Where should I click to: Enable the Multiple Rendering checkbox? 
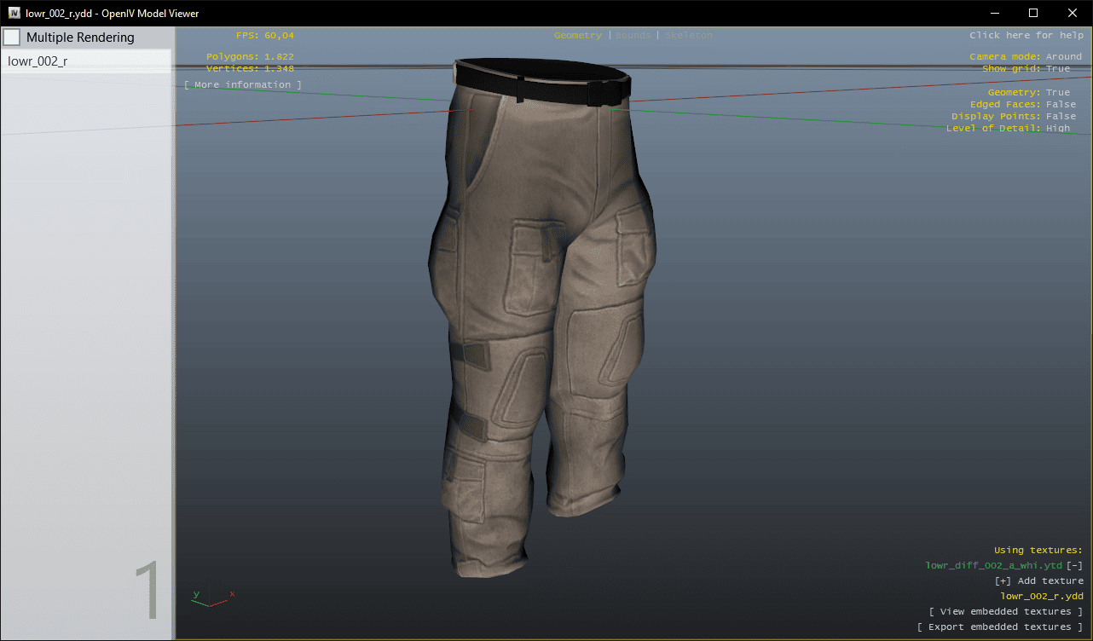[12, 38]
